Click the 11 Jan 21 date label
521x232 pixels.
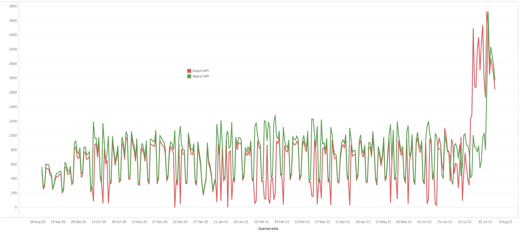pos(221,222)
